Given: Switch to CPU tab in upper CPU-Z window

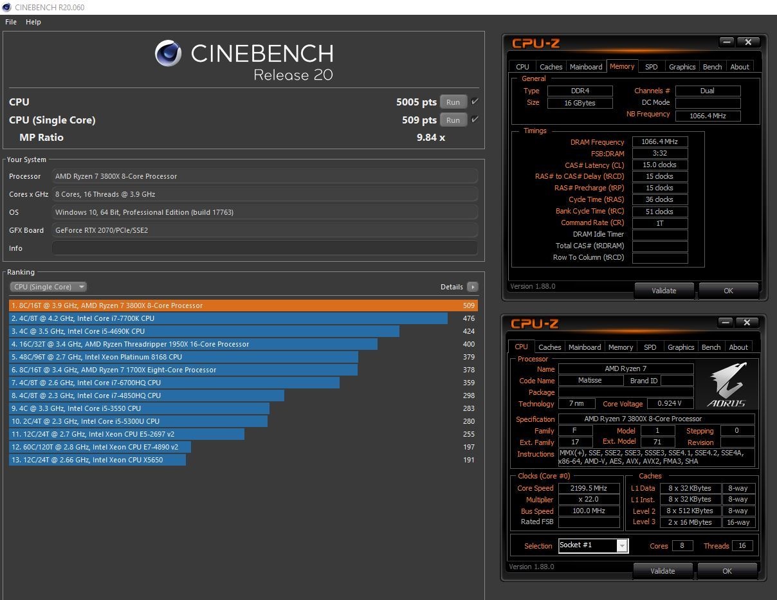Looking at the screenshot, I should pos(523,67).
